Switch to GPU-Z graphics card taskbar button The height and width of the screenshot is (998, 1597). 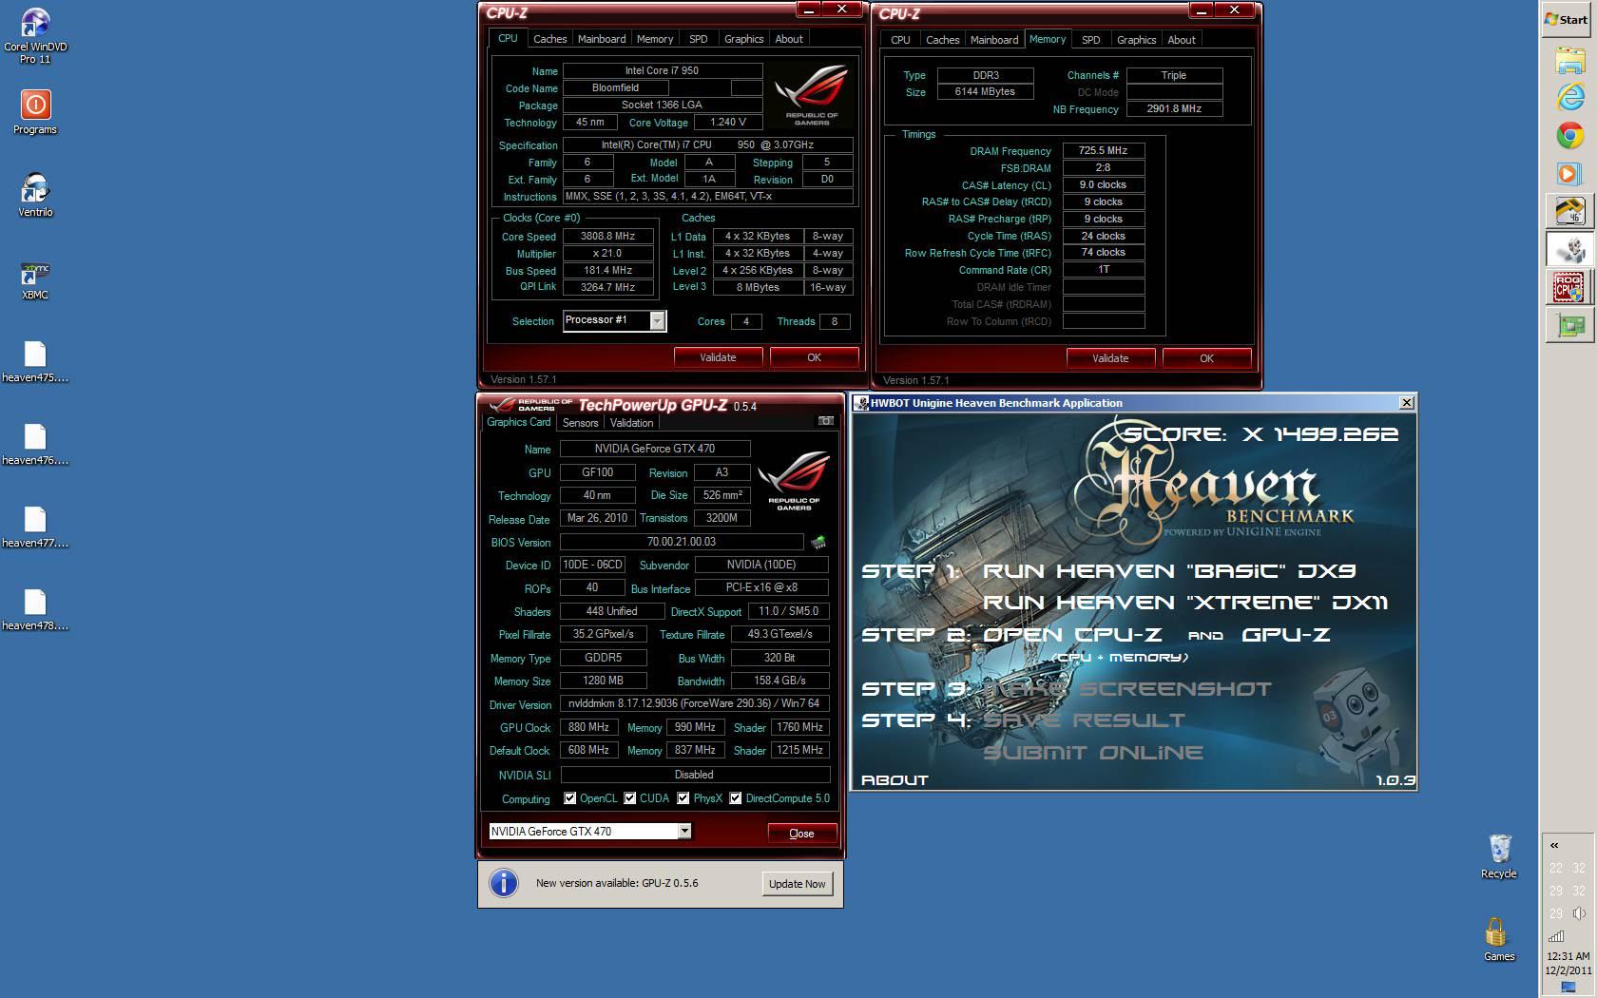[x=1569, y=325]
